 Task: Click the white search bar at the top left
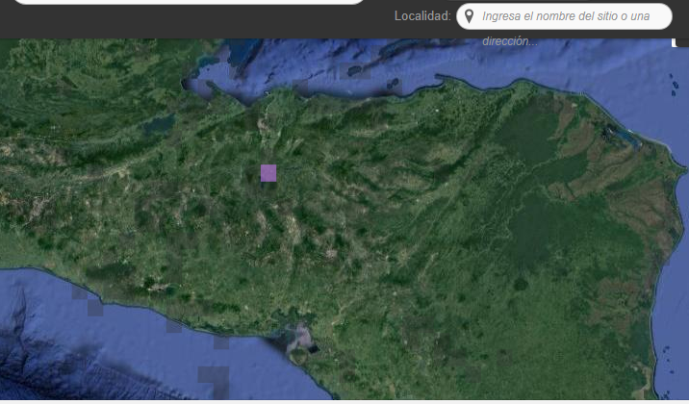tap(189, 2)
